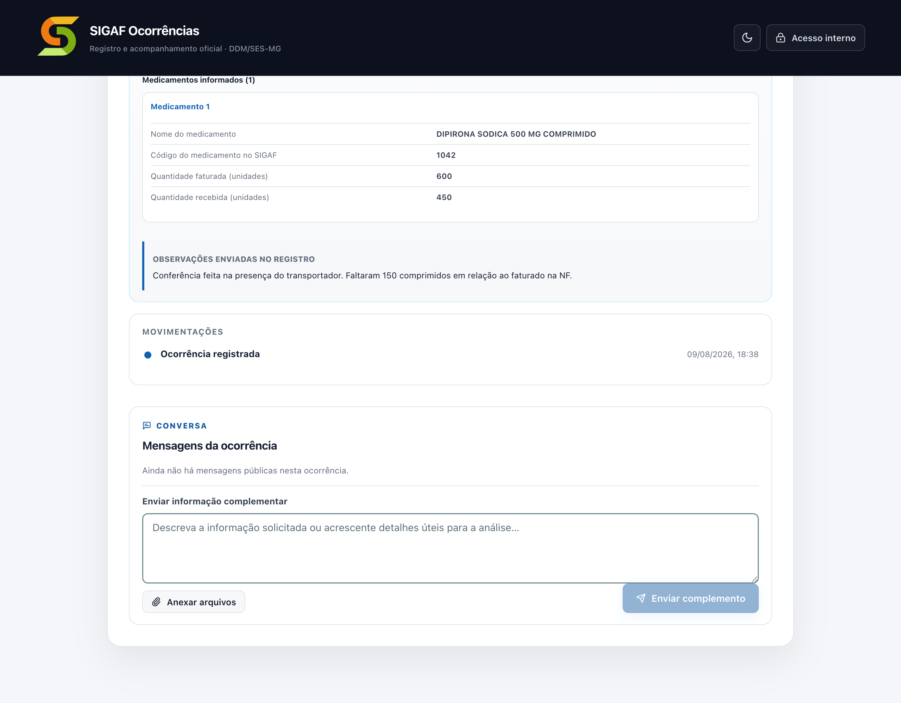Click the Medicamentos informados (1) heading
The width and height of the screenshot is (901, 703).
[199, 80]
